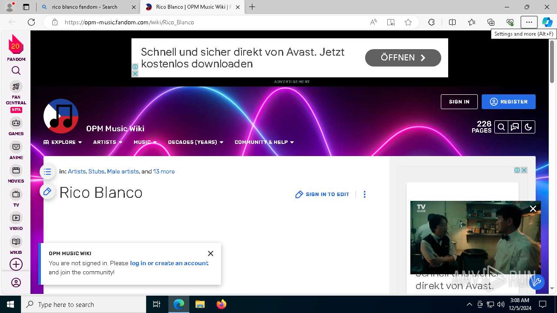This screenshot has height=313, width=557.
Task: Open the Movies section in sidebar
Action: pyautogui.click(x=16, y=174)
